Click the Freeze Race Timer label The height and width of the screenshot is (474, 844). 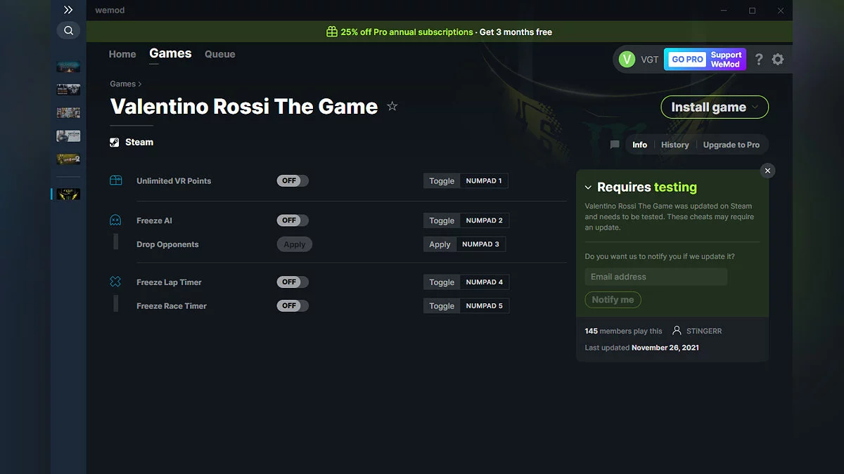pos(172,306)
